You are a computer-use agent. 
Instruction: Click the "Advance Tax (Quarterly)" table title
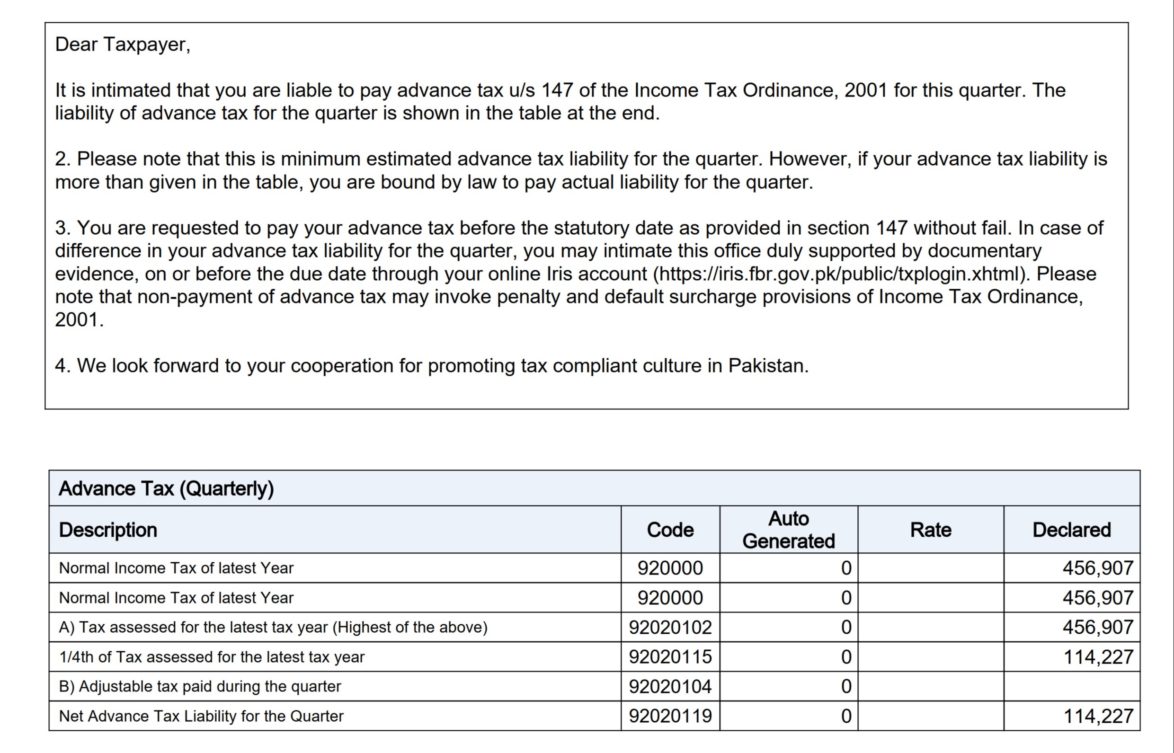166,488
